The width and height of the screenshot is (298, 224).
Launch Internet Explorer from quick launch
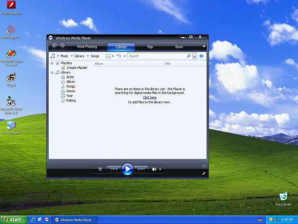click(x=33, y=220)
